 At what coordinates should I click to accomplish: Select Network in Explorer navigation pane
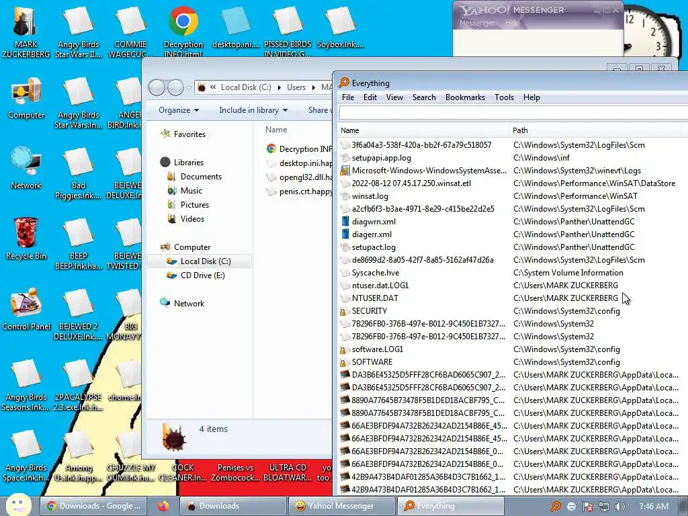[189, 303]
